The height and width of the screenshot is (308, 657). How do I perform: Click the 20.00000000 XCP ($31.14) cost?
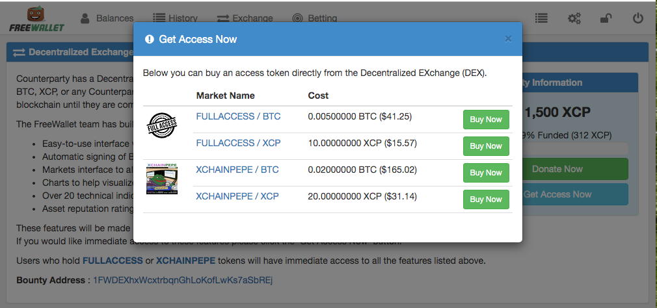362,196
